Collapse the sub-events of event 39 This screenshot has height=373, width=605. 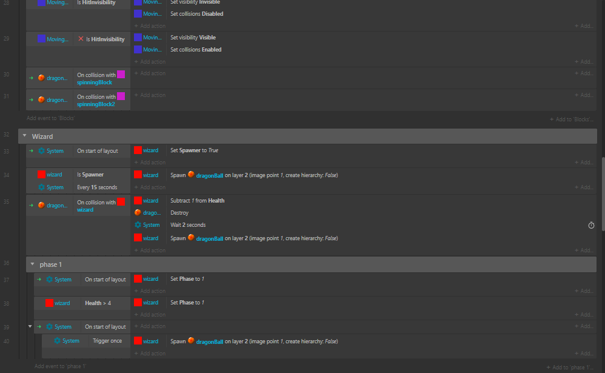tap(30, 326)
